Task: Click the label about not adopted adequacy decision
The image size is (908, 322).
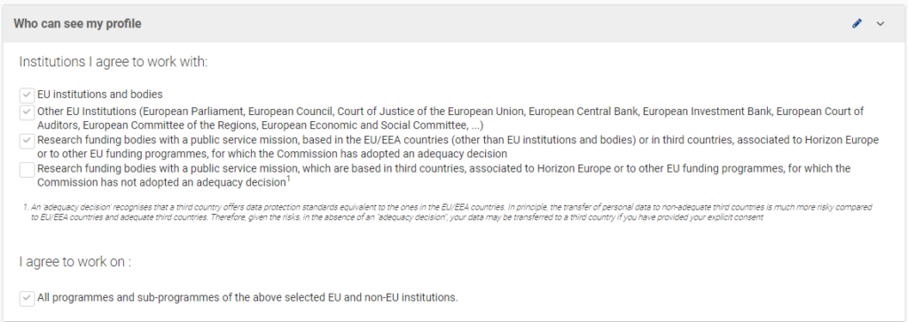Action: 444,175
